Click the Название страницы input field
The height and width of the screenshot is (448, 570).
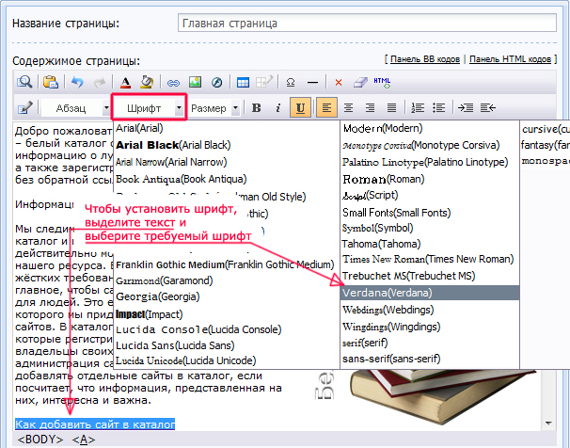click(x=367, y=24)
